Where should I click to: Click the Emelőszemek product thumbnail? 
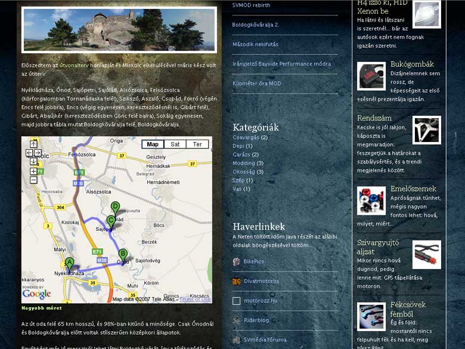click(x=371, y=200)
